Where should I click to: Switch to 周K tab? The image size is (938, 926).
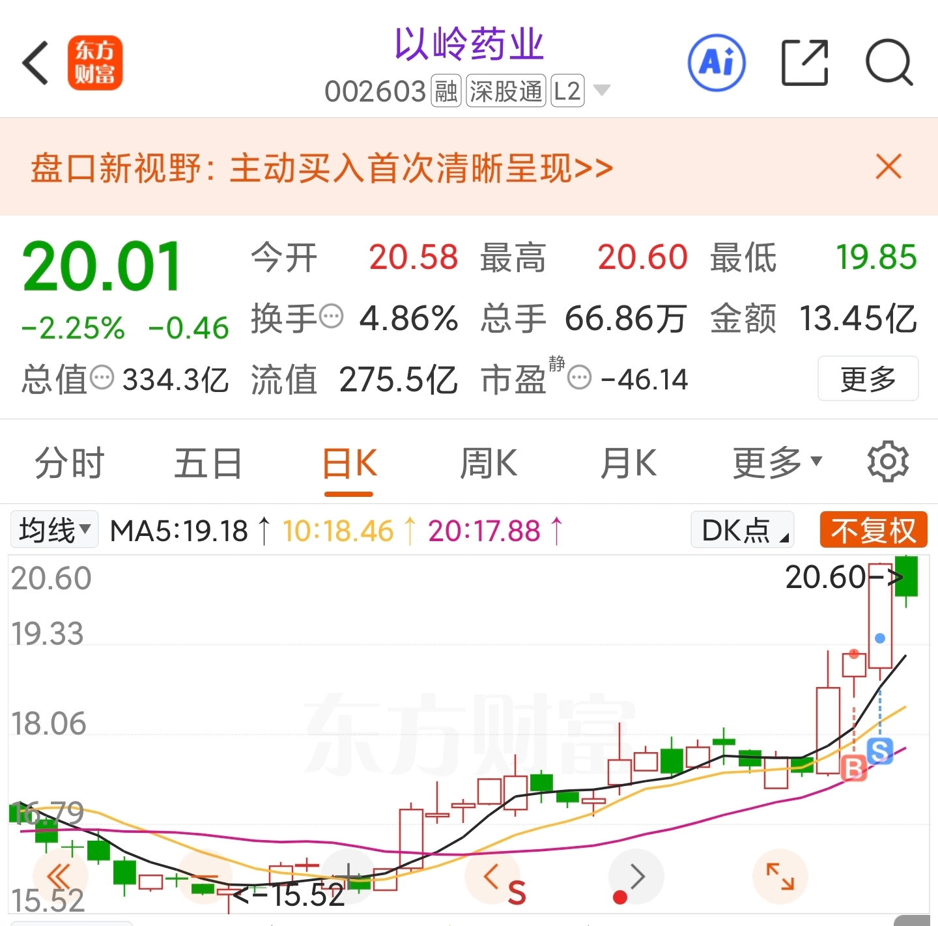[489, 463]
